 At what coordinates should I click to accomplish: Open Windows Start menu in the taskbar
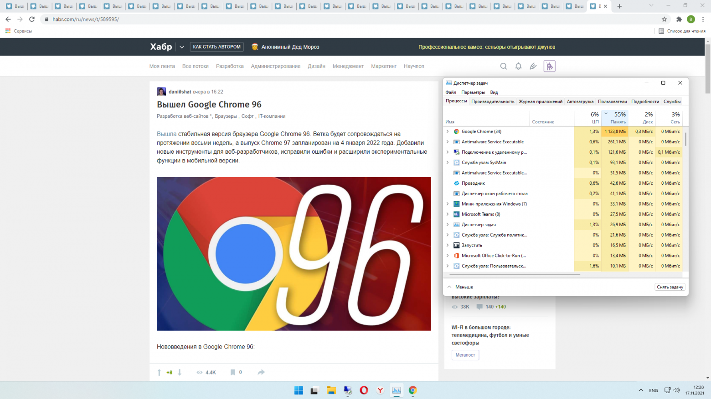(x=299, y=390)
